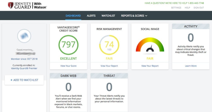212x112 pixels.
Task: Click the Risk Management card title
Action: [x=109, y=29]
